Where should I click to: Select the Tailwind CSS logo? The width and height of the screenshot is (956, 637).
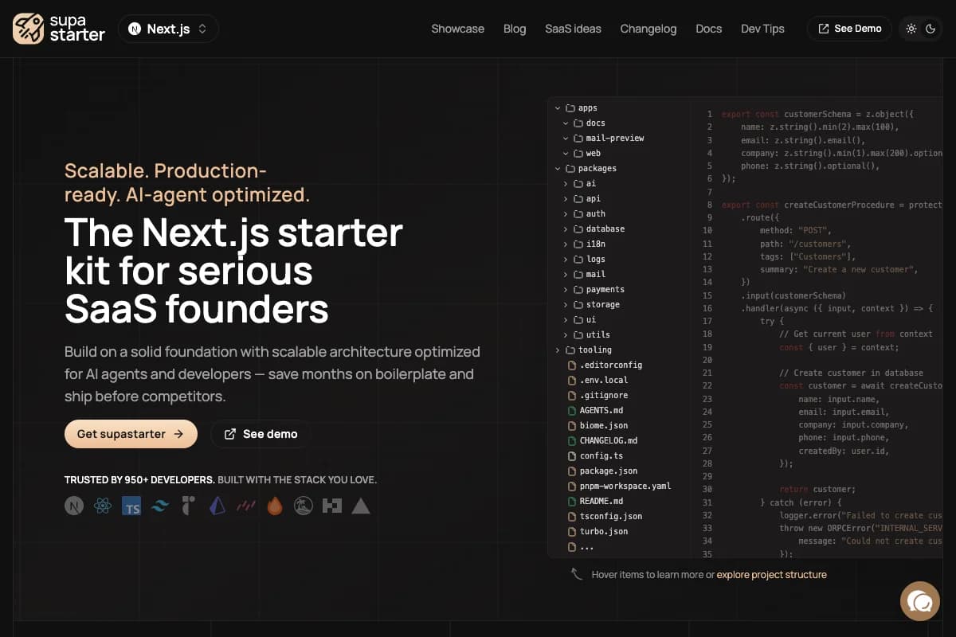[160, 505]
